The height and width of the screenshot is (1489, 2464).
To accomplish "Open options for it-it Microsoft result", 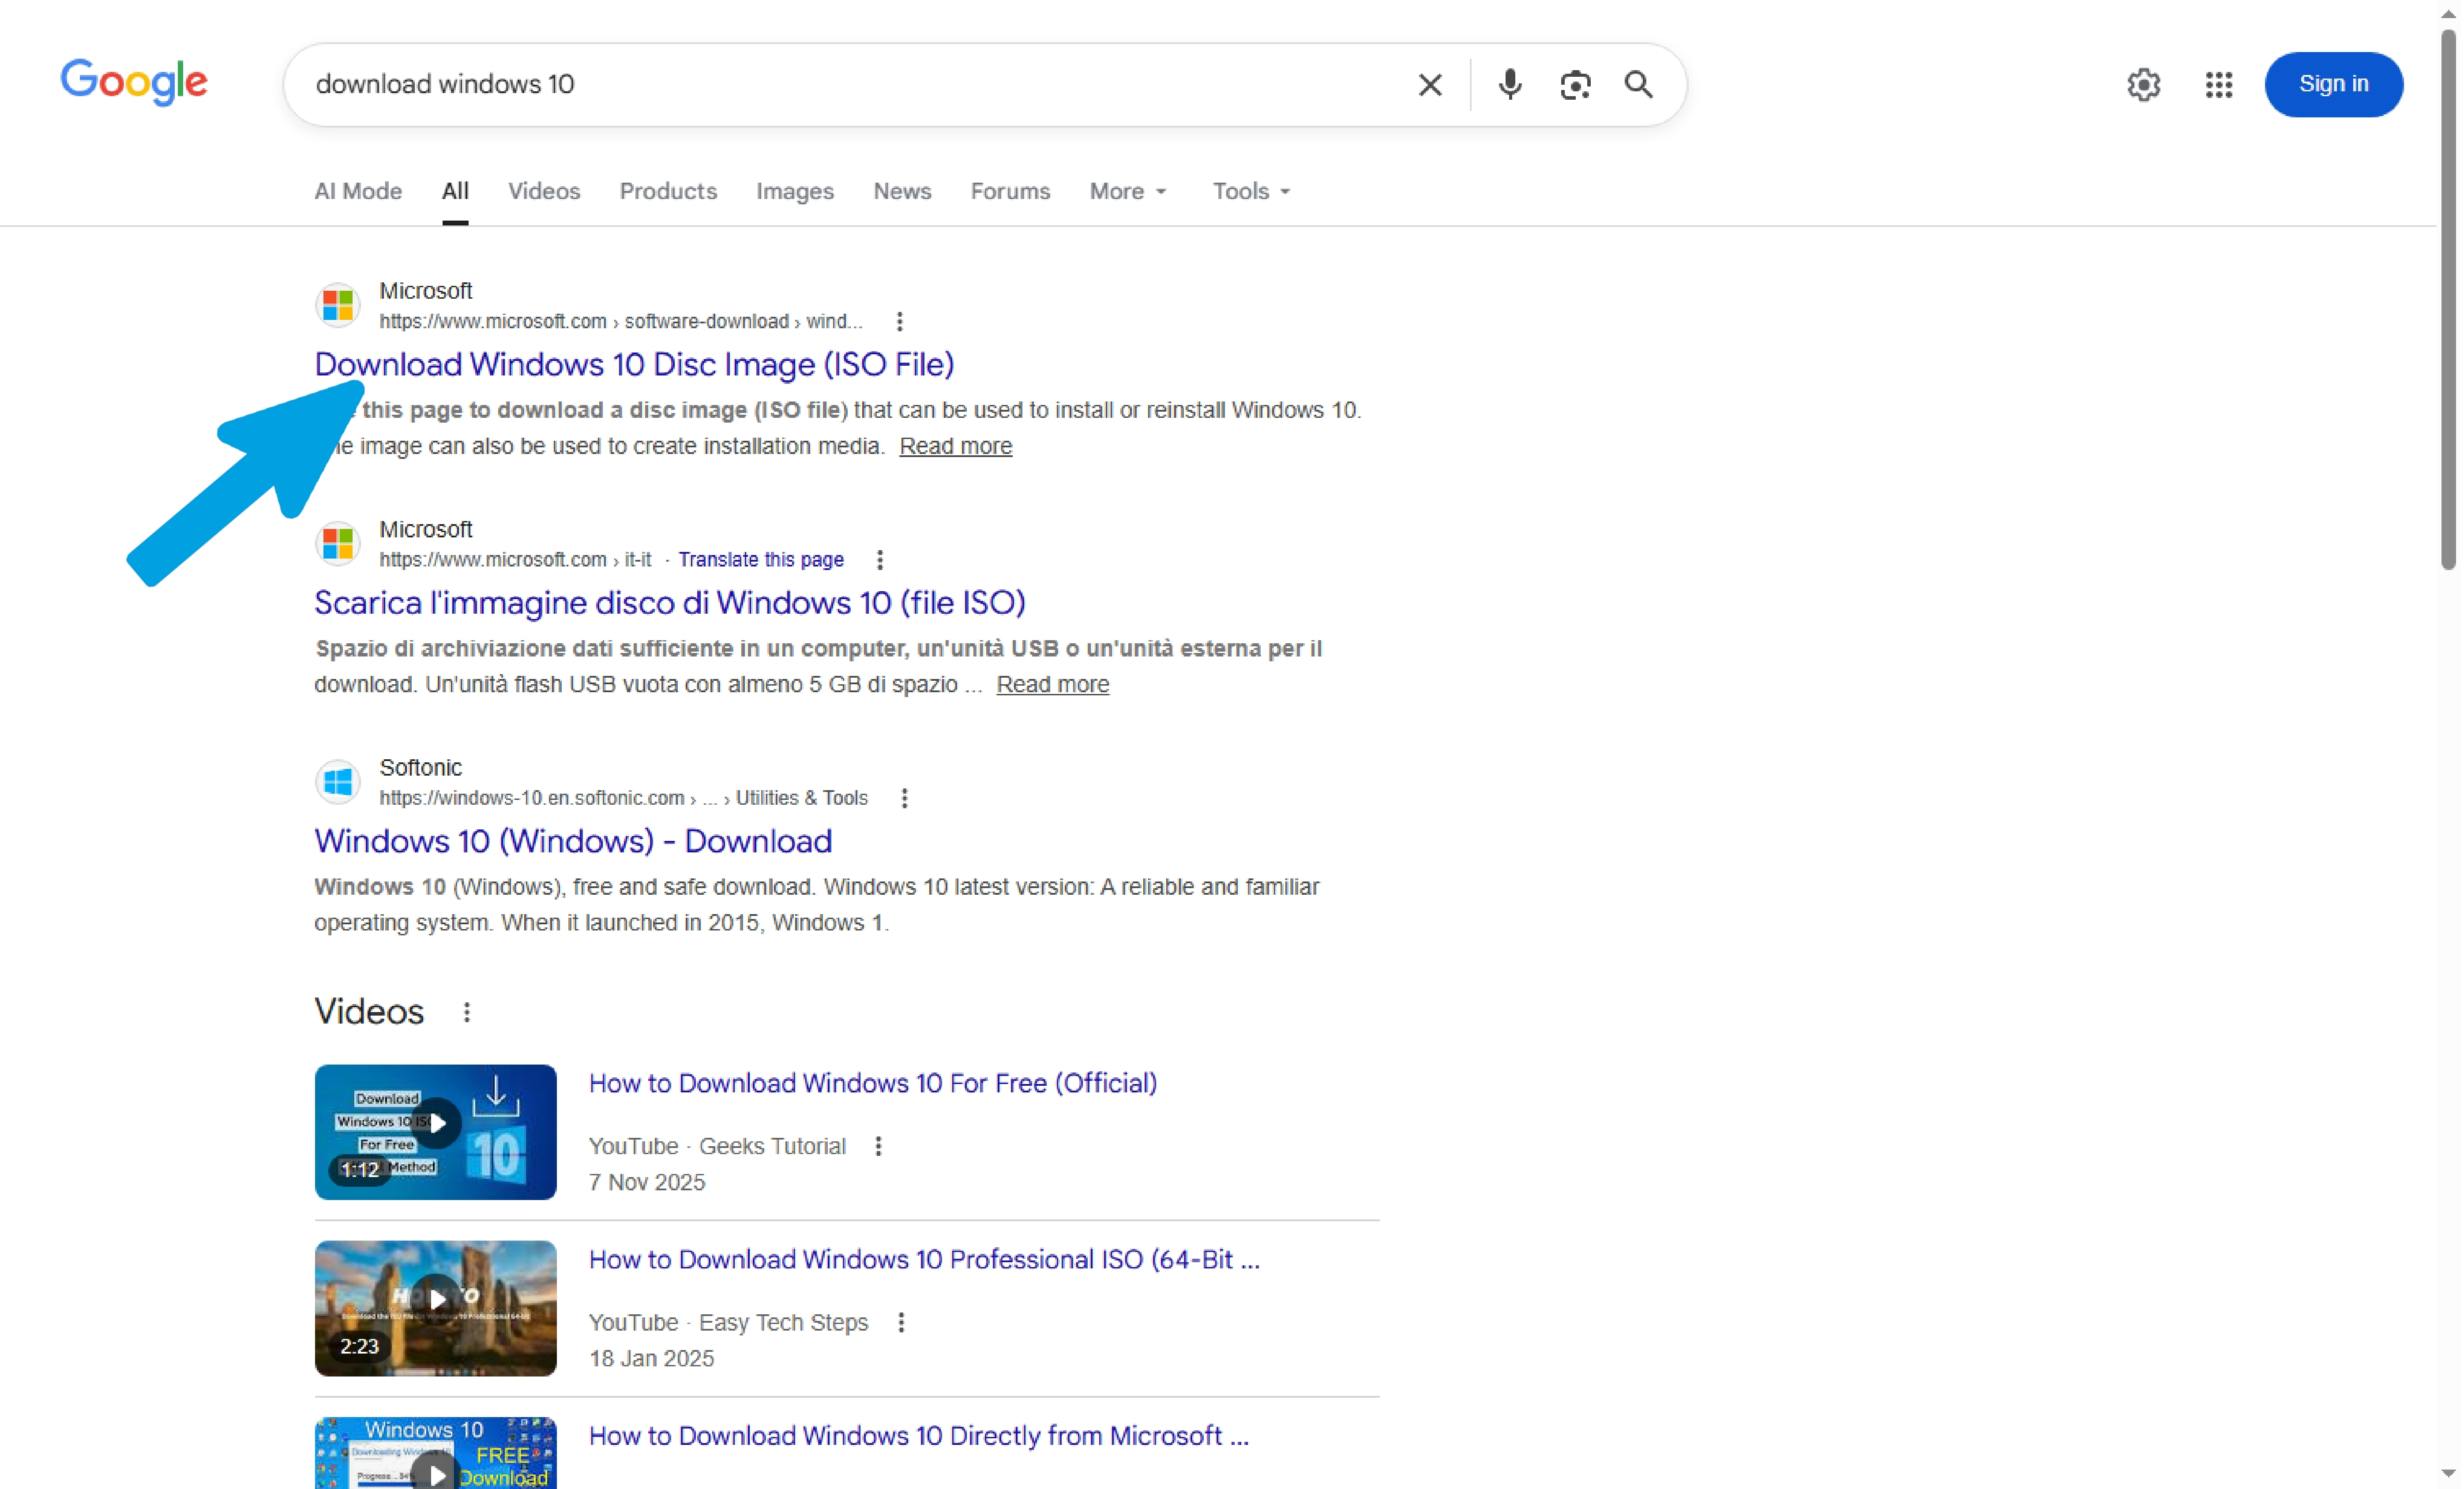I will pyautogui.click(x=879, y=560).
